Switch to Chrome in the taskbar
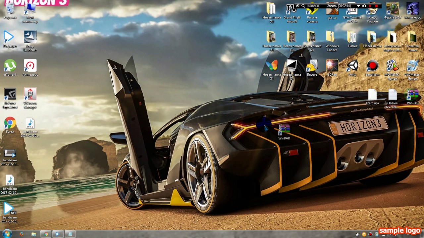This screenshot has height=238, width=424. 46,234
